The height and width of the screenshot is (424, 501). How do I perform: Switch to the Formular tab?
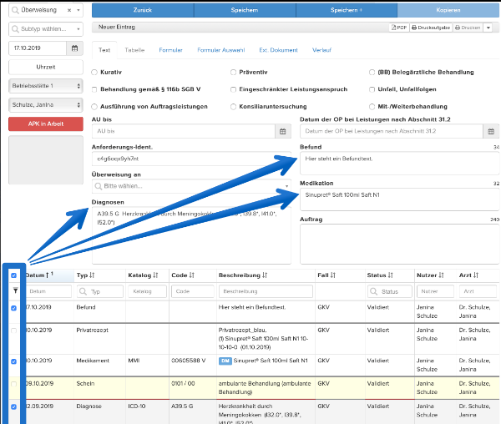pyautogui.click(x=170, y=50)
